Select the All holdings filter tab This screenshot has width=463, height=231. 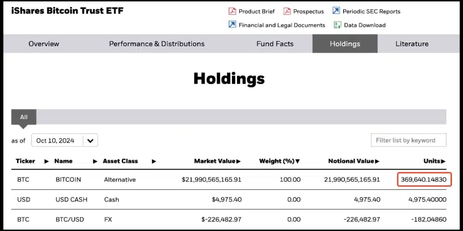24,117
